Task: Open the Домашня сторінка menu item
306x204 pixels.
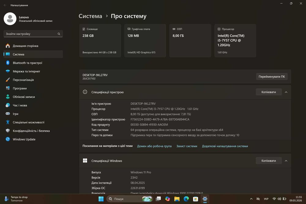Action: click(33, 46)
